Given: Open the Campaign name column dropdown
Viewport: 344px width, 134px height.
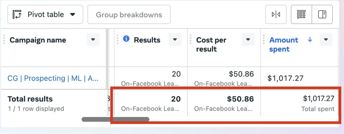Looking at the screenshot, I should coord(93,40).
